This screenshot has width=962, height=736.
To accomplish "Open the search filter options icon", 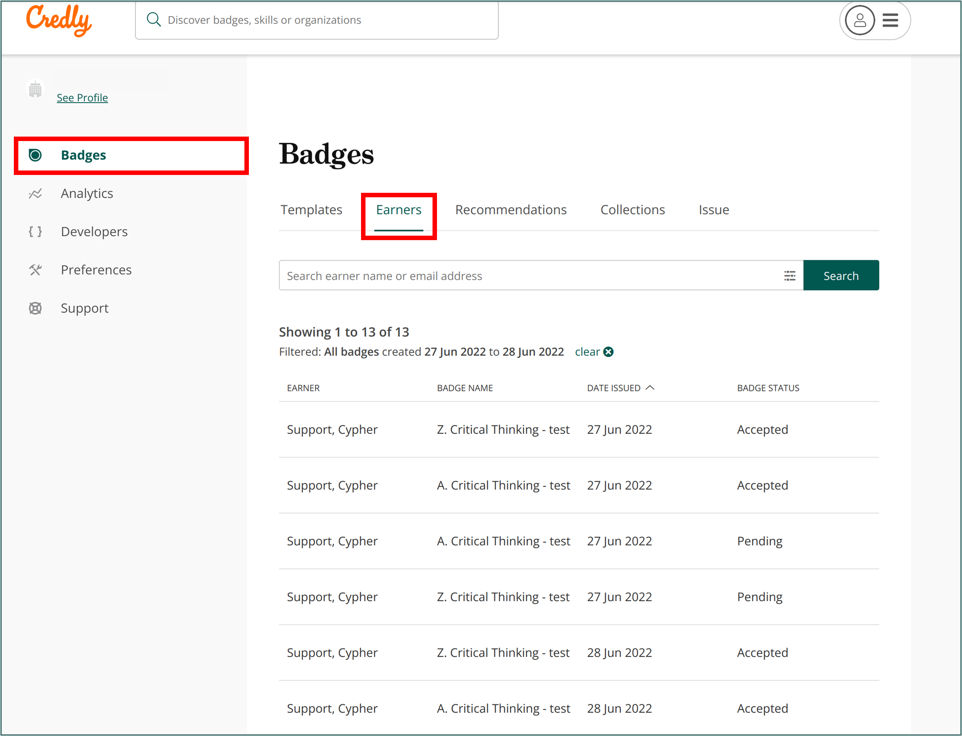I will click(x=790, y=276).
